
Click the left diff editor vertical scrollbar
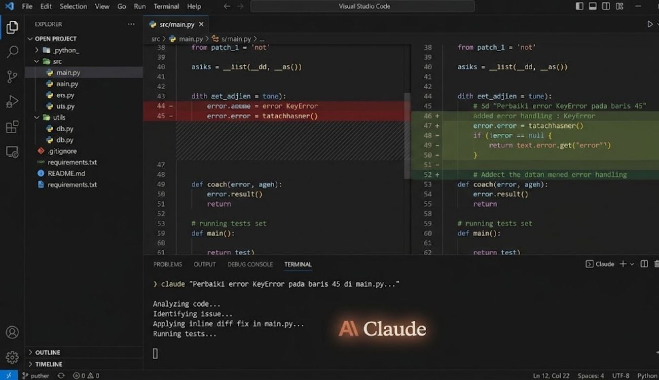(x=408, y=136)
